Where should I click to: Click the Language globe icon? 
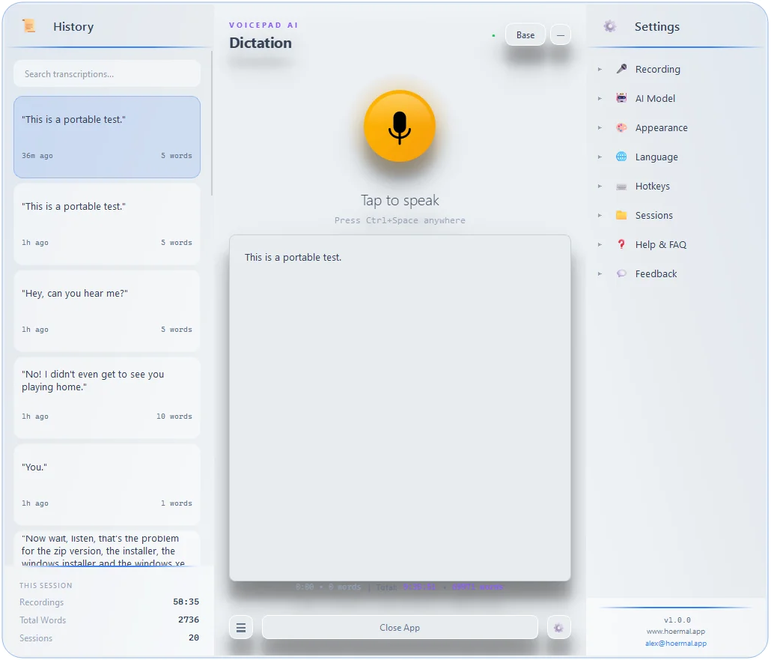point(621,157)
